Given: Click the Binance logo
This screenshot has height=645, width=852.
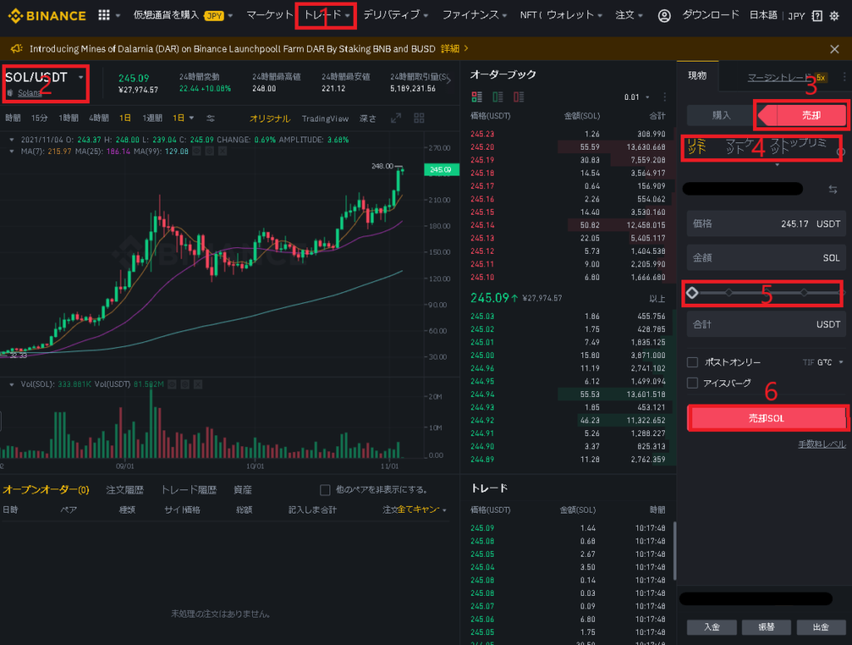Looking at the screenshot, I should [x=47, y=16].
